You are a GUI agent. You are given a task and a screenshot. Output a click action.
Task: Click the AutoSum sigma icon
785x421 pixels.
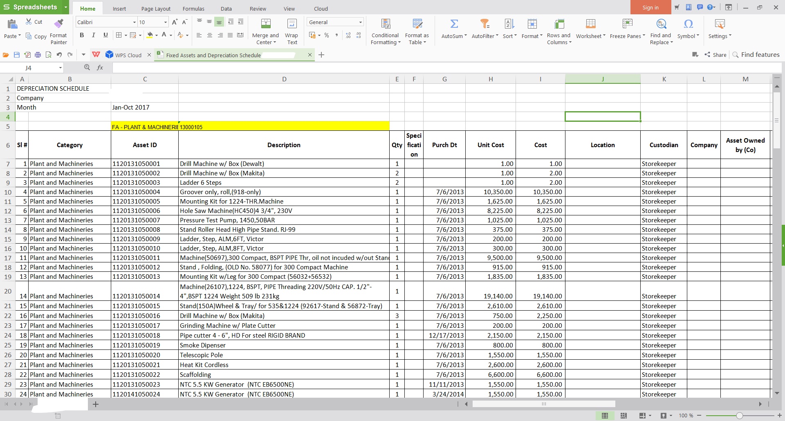(454, 24)
